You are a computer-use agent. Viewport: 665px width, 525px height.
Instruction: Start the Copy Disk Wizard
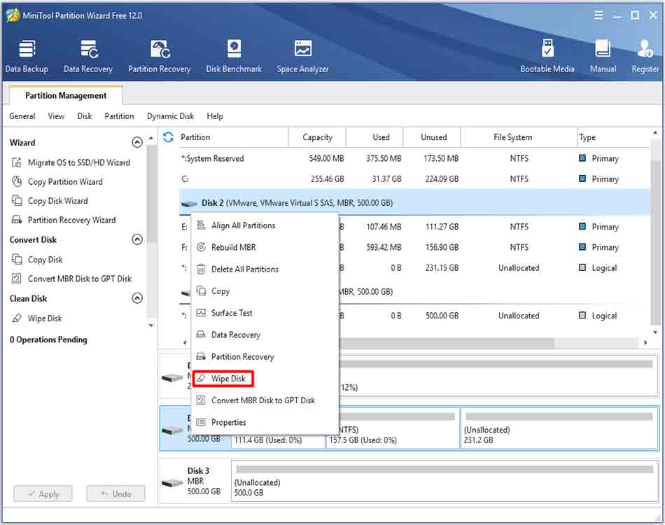tap(50, 201)
